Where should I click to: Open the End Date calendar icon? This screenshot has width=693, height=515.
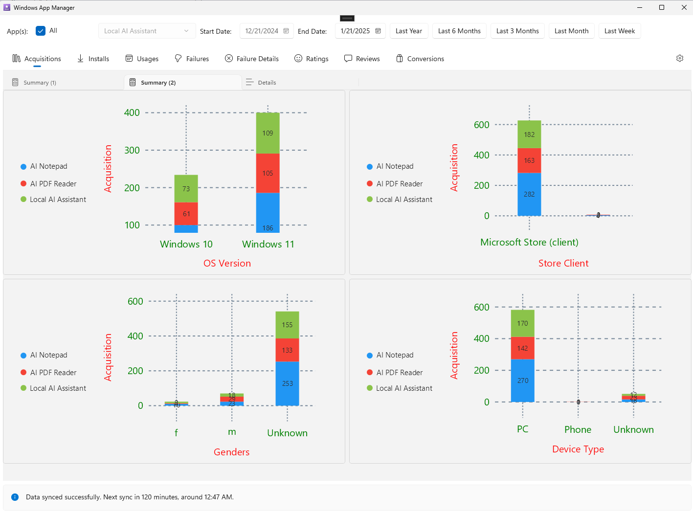click(378, 31)
